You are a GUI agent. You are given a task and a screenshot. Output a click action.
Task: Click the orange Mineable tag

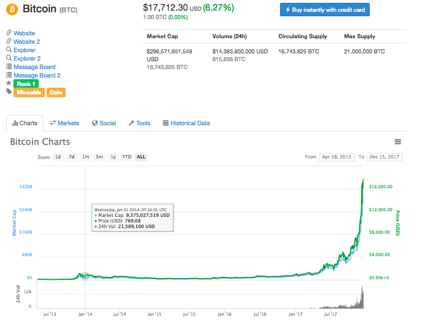point(29,92)
